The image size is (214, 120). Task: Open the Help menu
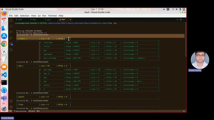61,16
